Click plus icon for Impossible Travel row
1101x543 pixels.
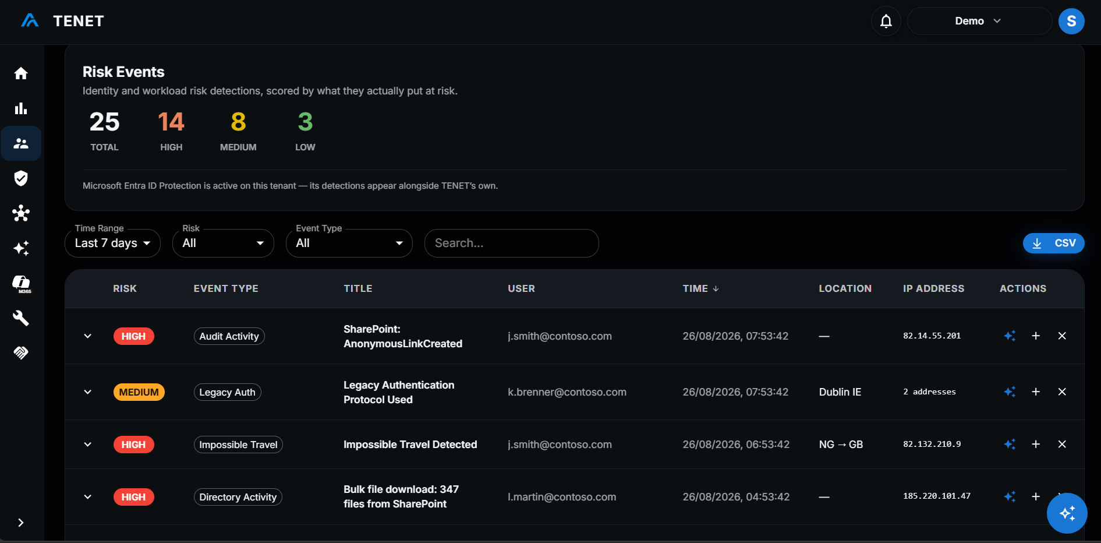1036,445
